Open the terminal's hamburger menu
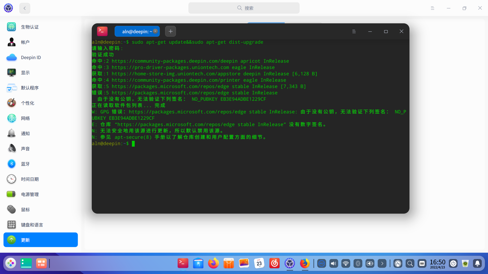This screenshot has height=274, width=488. [354, 31]
